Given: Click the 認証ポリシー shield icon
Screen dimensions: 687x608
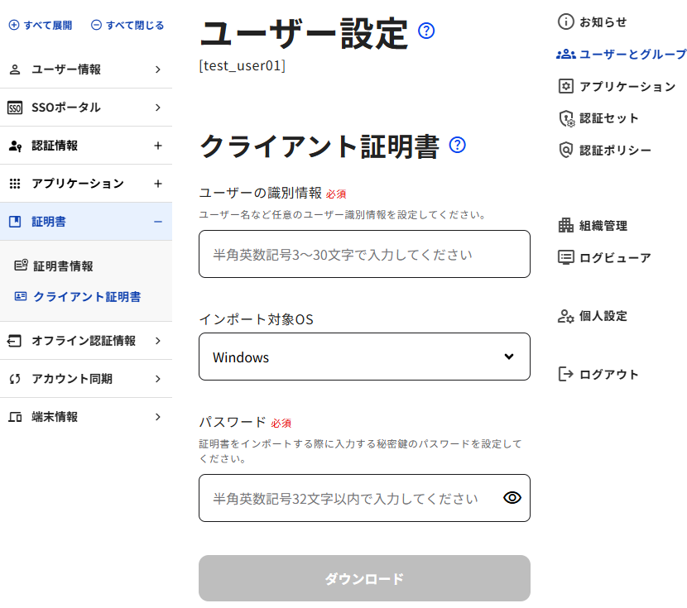Looking at the screenshot, I should 566,150.
